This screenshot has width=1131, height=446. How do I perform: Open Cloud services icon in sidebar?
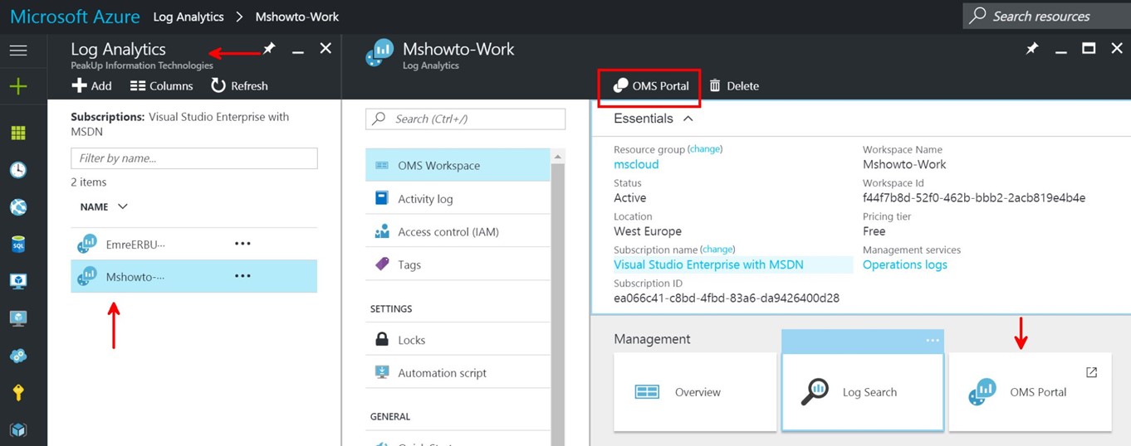coord(18,356)
